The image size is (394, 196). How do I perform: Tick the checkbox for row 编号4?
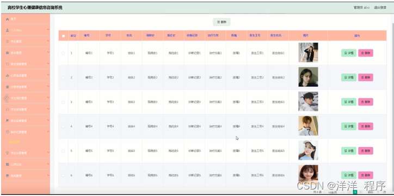pyautogui.click(x=63, y=126)
